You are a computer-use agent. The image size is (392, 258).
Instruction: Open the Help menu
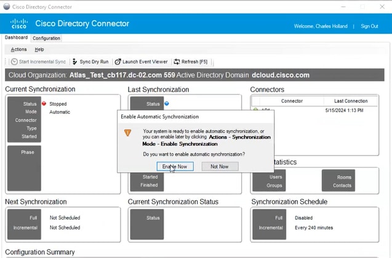click(39, 49)
